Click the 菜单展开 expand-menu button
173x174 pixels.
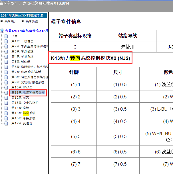click(x=9, y=21)
